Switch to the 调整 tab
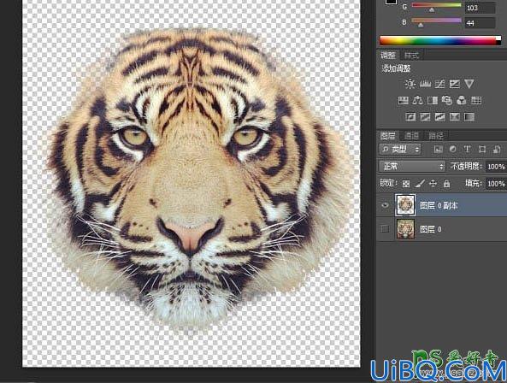Viewport: 507px width, 383px height. point(388,56)
